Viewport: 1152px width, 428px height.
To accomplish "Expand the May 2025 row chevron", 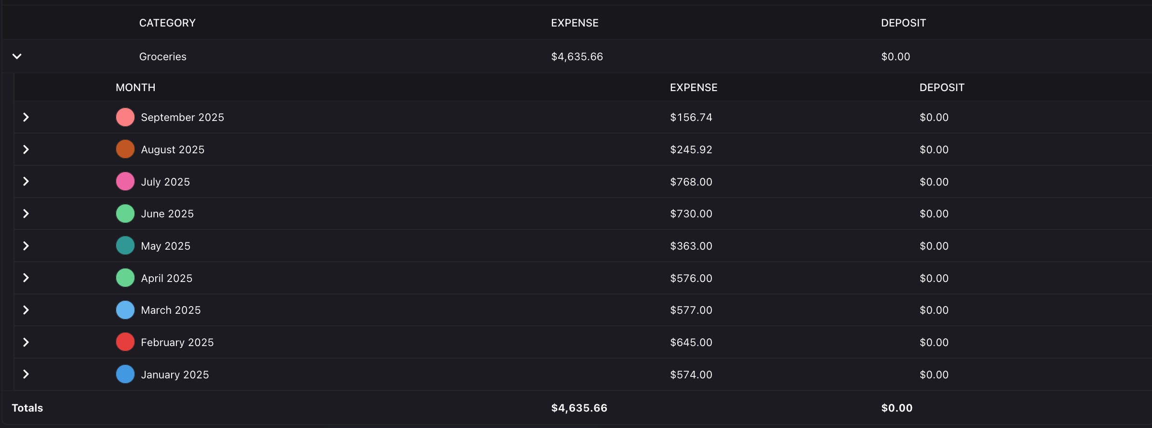I will pos(26,246).
